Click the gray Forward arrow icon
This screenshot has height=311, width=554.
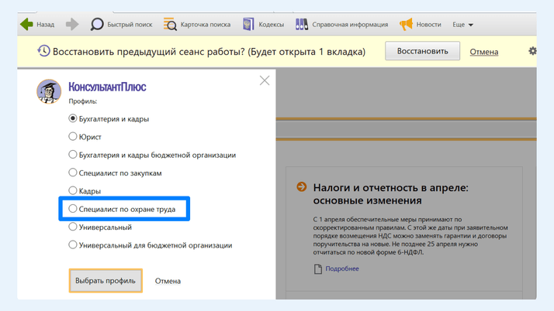[72, 24]
